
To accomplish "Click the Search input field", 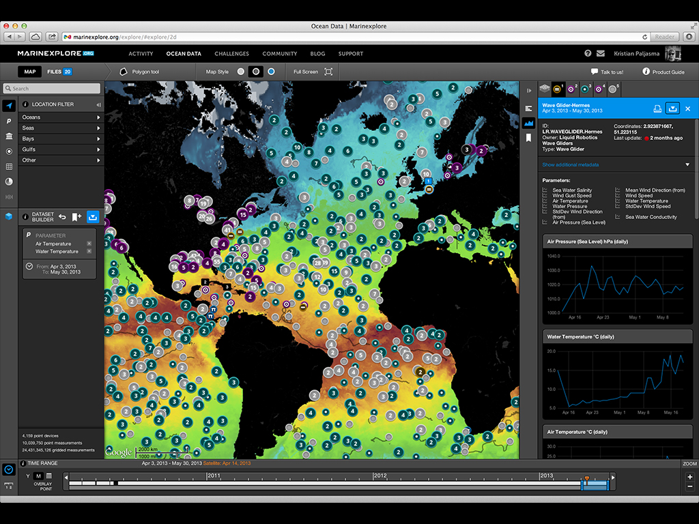I will [52, 89].
